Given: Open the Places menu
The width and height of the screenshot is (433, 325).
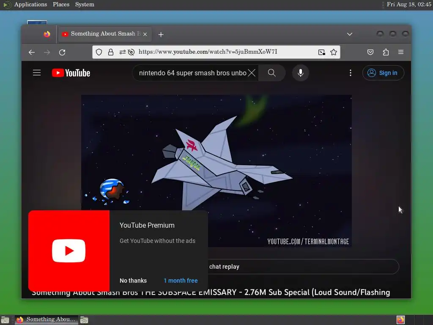Looking at the screenshot, I should tap(61, 4).
